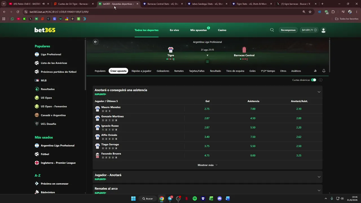This screenshot has width=361, height=203.
Task: Click the browser address bar URL
Action: pos(59,12)
